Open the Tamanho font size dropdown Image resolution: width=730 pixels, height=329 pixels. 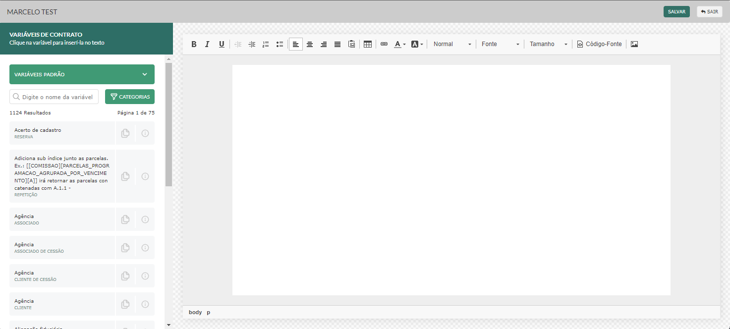pos(548,44)
